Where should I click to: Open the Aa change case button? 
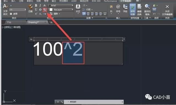click(45, 14)
